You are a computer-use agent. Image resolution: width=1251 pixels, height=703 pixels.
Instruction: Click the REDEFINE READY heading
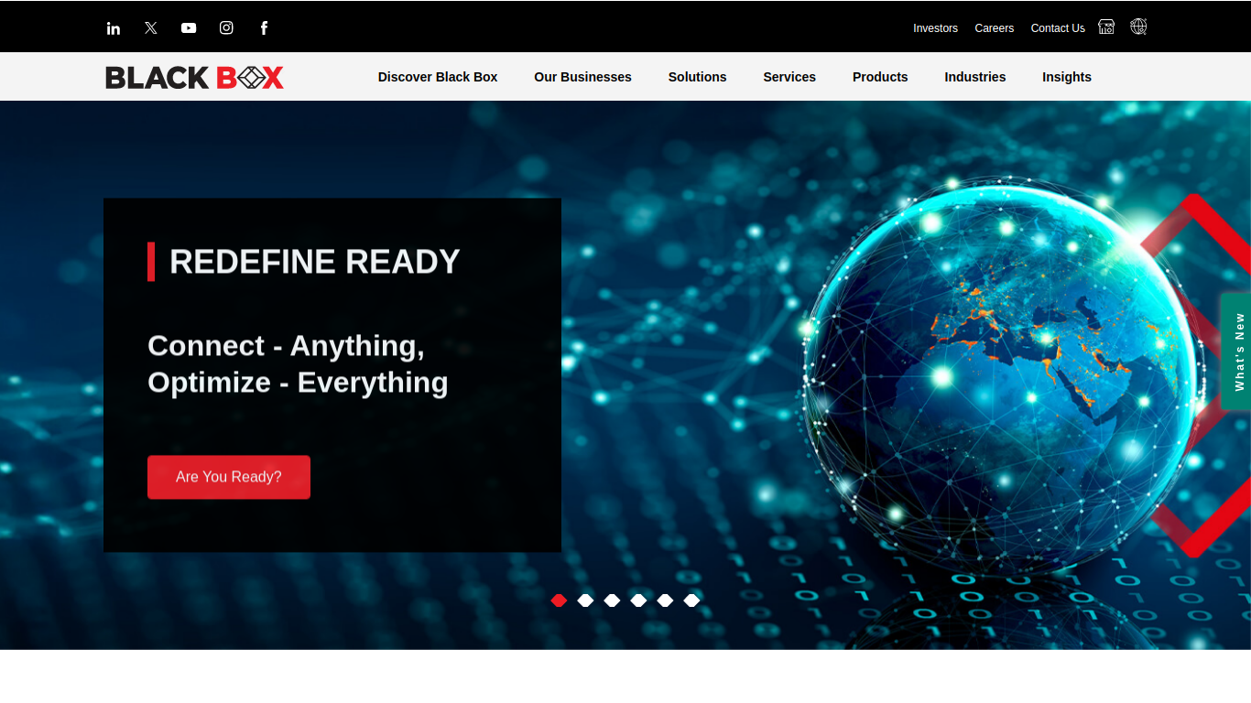(x=314, y=262)
